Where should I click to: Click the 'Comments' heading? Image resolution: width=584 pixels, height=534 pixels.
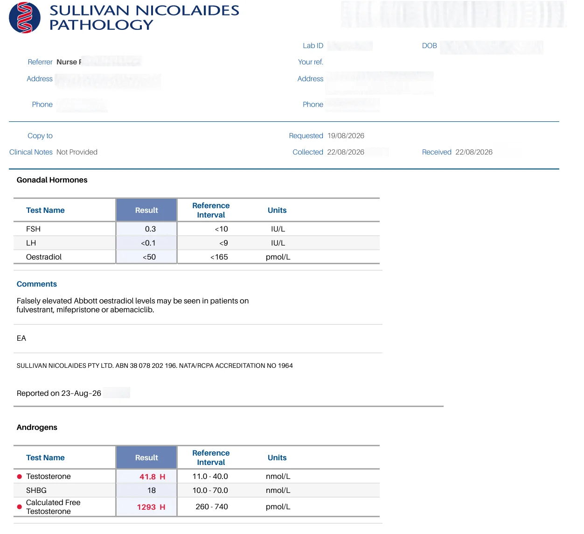37,284
